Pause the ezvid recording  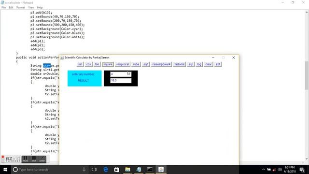pos(26,159)
